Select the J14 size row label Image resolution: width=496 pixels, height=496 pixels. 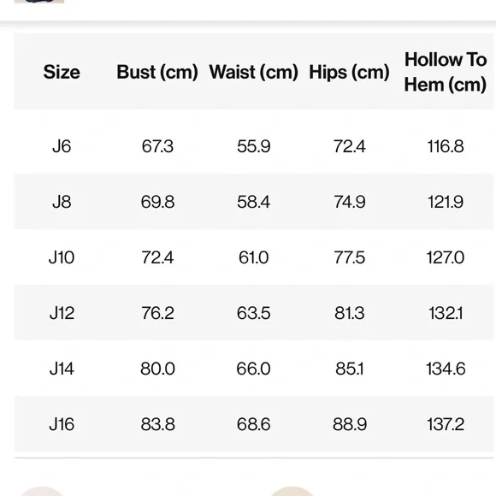point(62,369)
